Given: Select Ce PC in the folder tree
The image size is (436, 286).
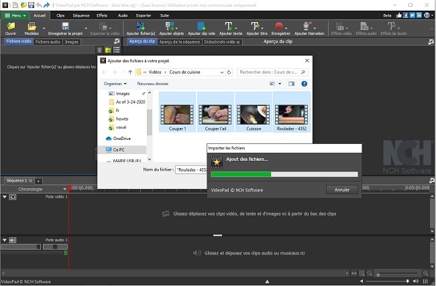Looking at the screenshot, I should 119,149.
